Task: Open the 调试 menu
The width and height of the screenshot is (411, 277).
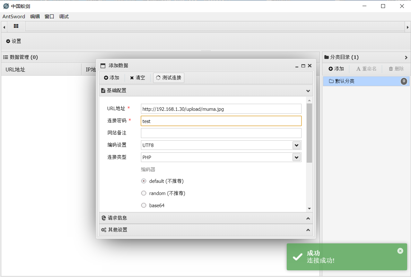Action: (64, 17)
